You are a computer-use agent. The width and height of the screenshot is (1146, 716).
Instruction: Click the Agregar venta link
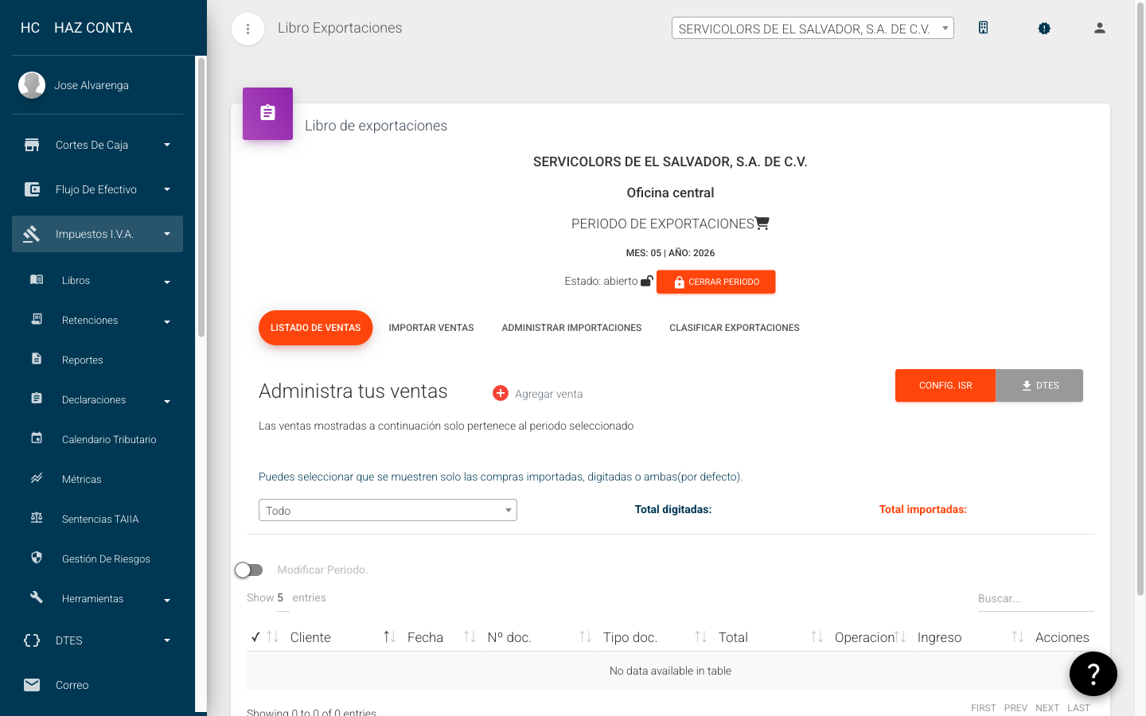(x=548, y=394)
